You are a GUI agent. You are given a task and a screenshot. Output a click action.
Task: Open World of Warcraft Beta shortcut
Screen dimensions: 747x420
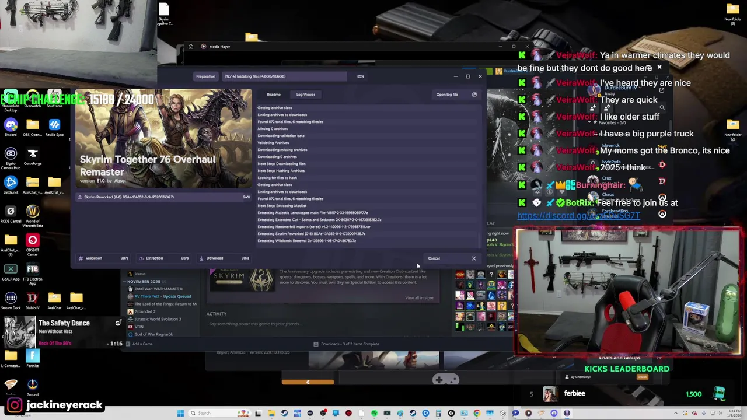[x=33, y=215]
